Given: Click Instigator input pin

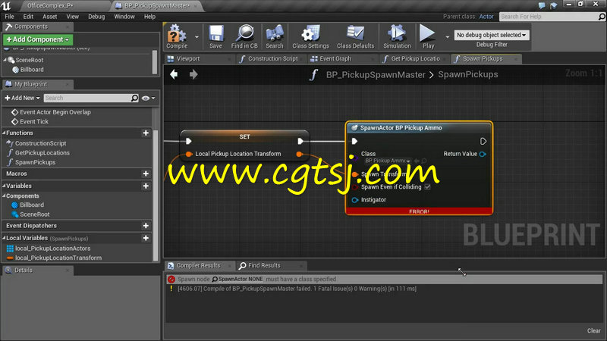Looking at the screenshot, I should coord(355,200).
